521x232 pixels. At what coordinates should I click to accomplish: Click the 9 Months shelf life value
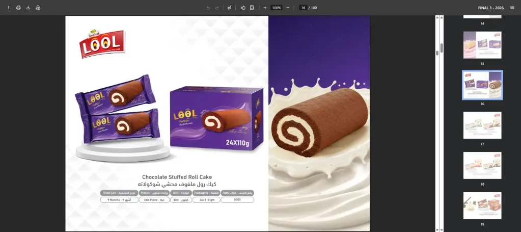(119, 200)
